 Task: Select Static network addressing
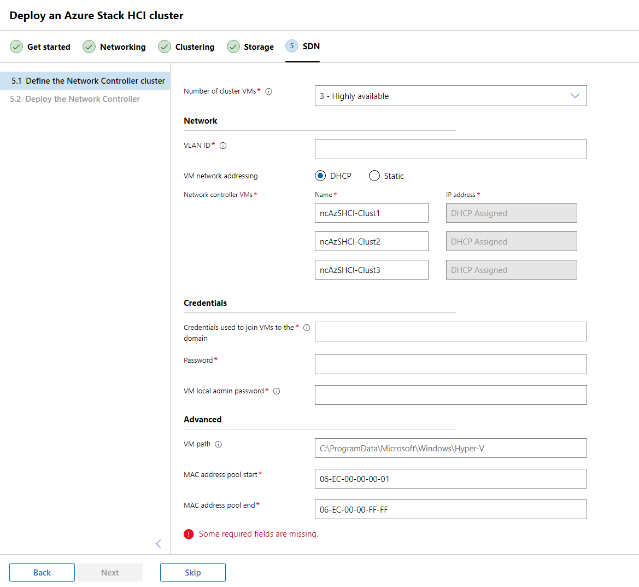coord(374,176)
